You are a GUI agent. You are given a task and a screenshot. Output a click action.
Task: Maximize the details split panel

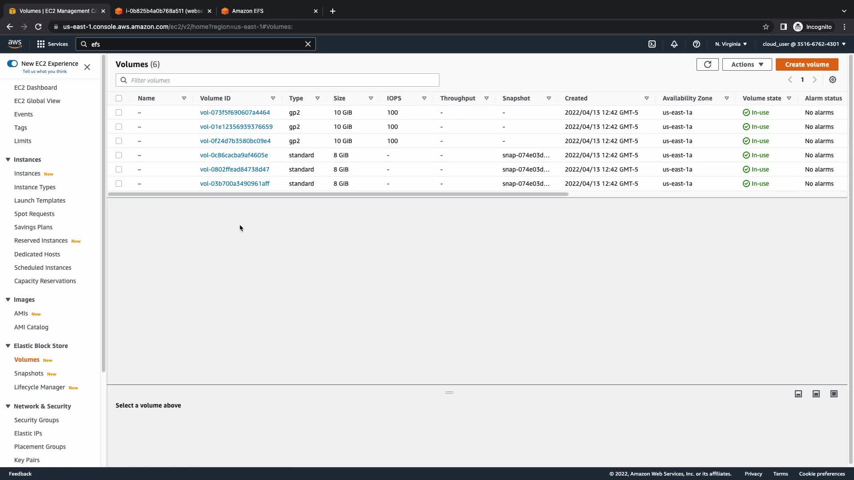click(x=834, y=394)
